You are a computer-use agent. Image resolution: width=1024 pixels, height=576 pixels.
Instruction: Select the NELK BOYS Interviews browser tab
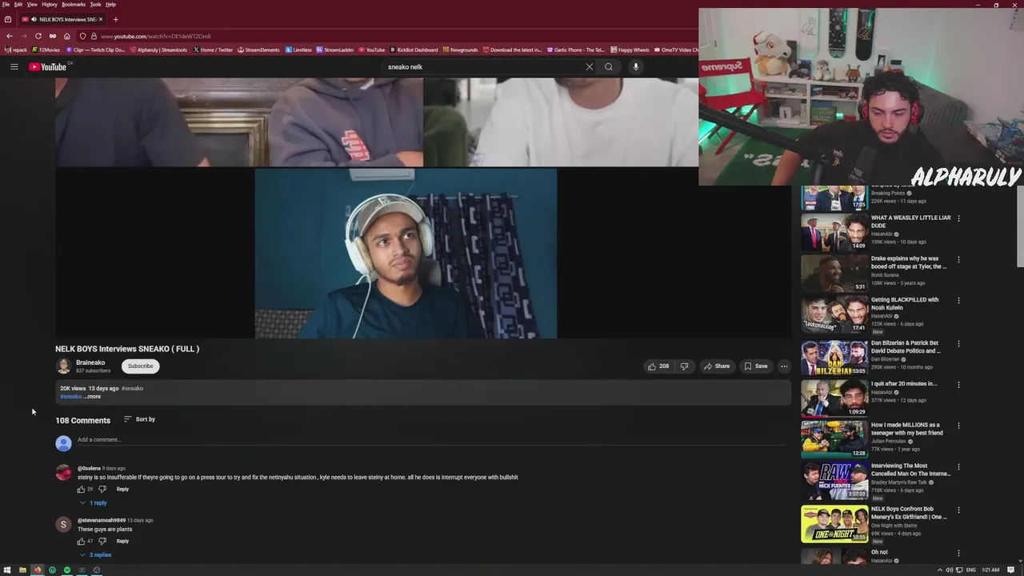click(x=62, y=19)
